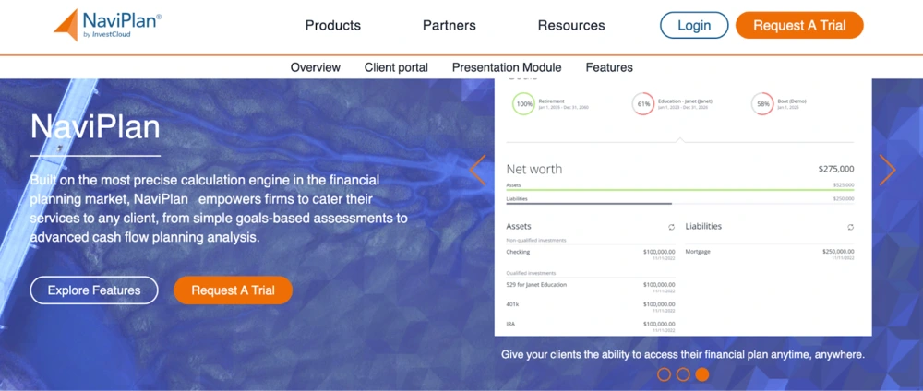Click the 529 for Janet Education row
Screen dimensions: 923x391
tap(591, 287)
